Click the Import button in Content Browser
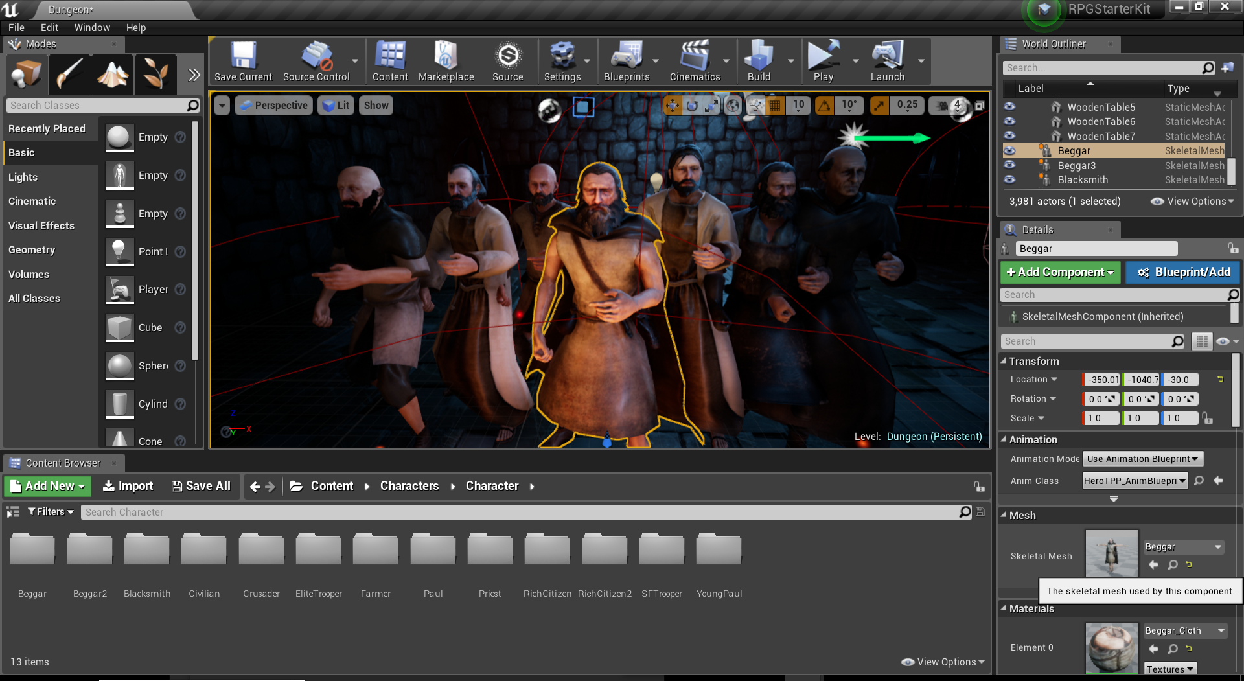Viewport: 1244px width, 681px height. [128, 486]
